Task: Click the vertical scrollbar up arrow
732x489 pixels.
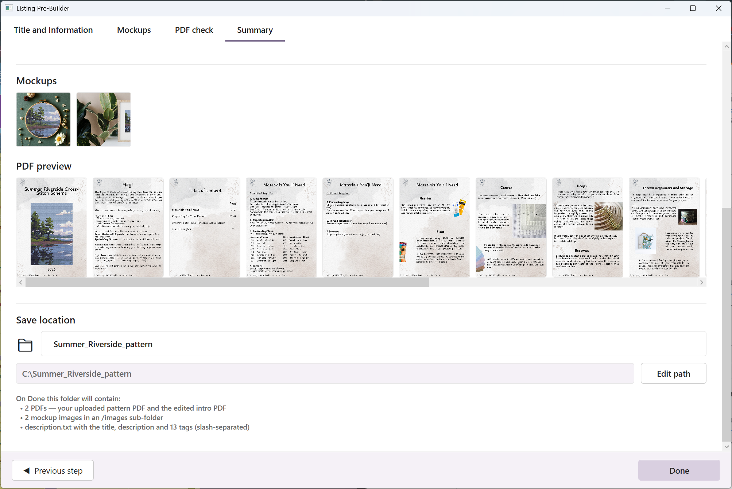Action: coord(727,47)
